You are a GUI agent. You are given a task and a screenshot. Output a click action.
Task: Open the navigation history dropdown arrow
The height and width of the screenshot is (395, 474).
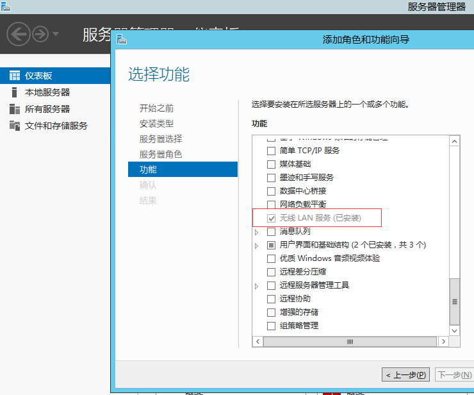(x=56, y=34)
